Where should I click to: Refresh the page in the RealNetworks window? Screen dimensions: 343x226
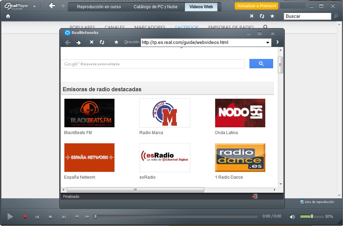coord(102,42)
